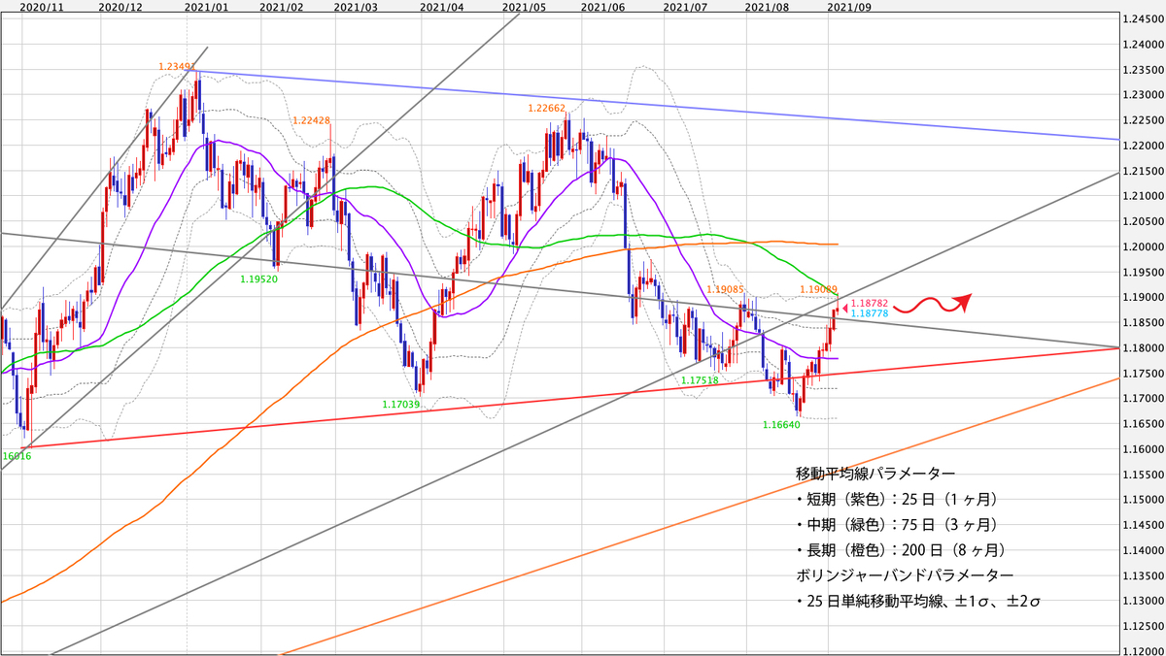Viewport: 1166px width, 656px height.
Task: Click the 2020/11 date label
Action: 41,6
